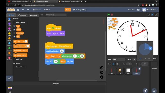This screenshot has width=165, height=93.
Task: Select all-around rotation style
Action: 140,59
